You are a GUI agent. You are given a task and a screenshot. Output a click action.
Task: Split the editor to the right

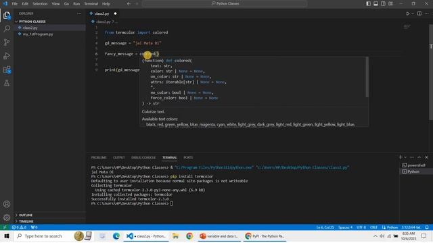pos(419,13)
